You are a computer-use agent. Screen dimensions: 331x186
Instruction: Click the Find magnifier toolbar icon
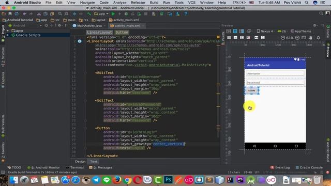click(60, 14)
